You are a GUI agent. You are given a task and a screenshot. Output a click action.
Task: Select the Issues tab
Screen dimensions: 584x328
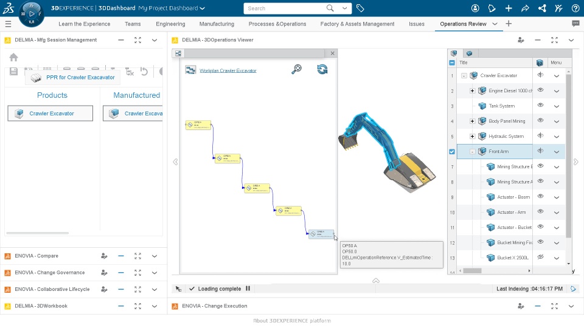pyautogui.click(x=416, y=24)
